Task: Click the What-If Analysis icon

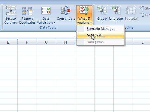Action: pyautogui.click(x=84, y=10)
